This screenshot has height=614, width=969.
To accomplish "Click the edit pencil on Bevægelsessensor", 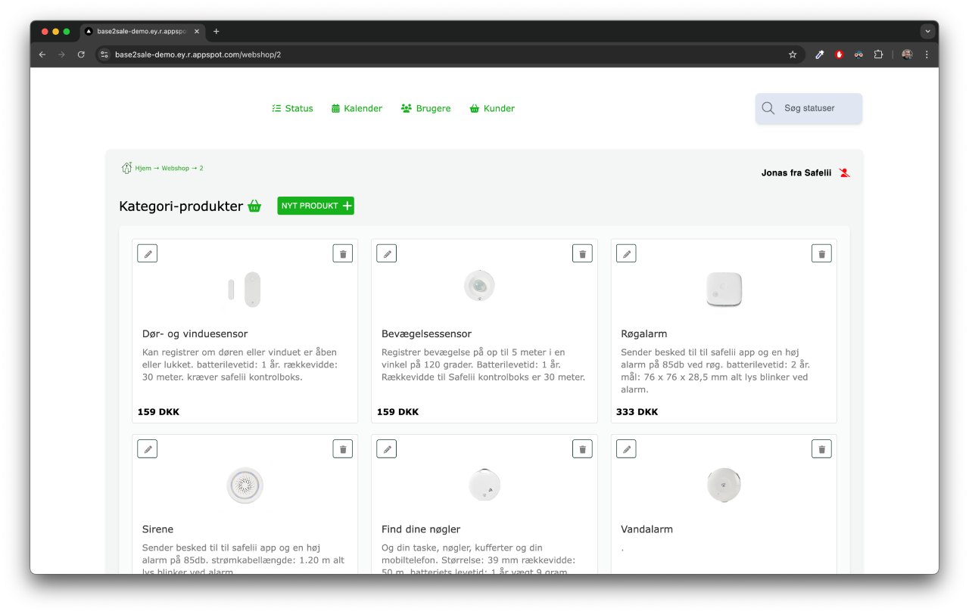I will tap(387, 254).
